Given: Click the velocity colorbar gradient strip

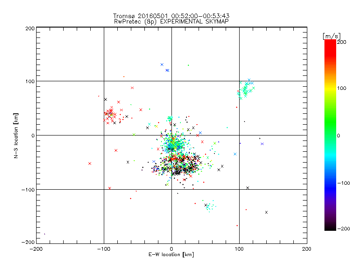Looking at the screenshot, I should tap(330, 135).
